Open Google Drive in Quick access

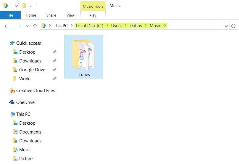(32, 70)
